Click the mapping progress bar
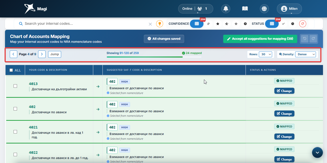 pyautogui.click(x=154, y=57)
